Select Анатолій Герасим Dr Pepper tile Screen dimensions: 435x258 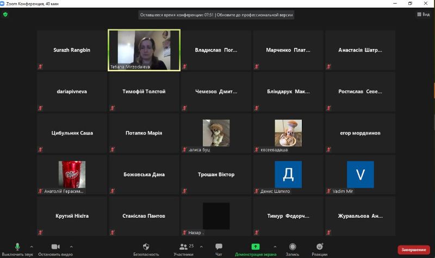tap(72, 175)
